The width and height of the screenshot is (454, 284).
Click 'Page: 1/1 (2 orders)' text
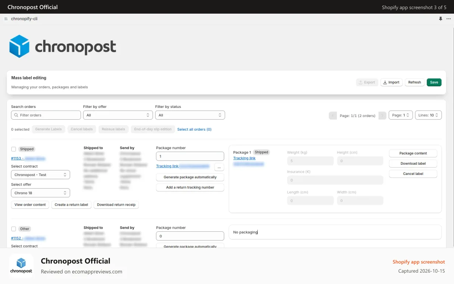pos(358,115)
